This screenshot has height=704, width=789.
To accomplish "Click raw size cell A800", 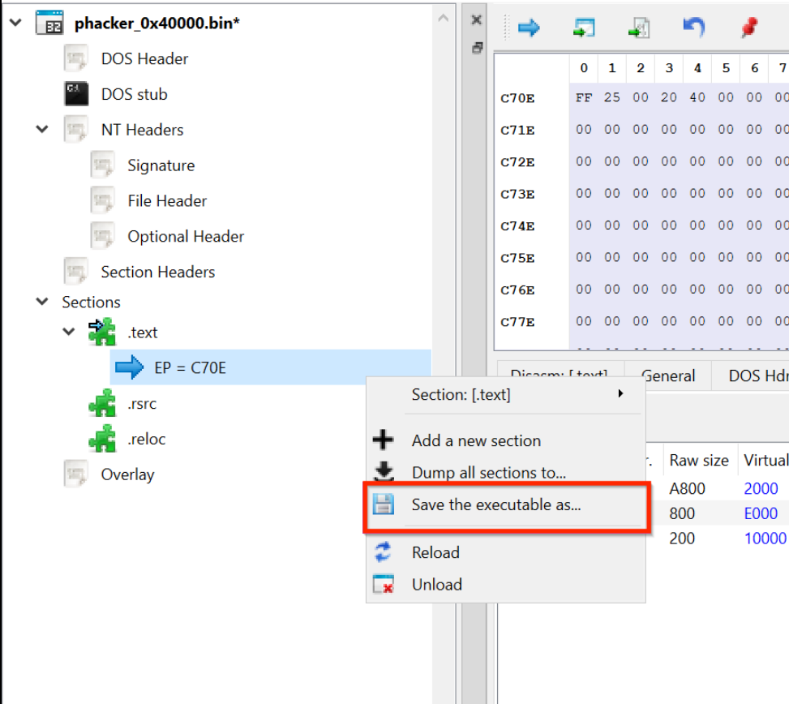I will click(x=687, y=488).
